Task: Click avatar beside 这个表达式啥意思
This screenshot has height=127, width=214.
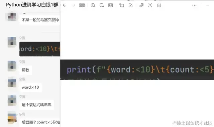Action: (12, 101)
